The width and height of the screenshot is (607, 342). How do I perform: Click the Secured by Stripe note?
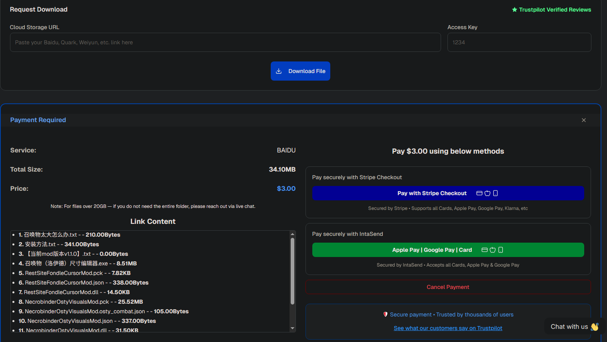point(448,208)
